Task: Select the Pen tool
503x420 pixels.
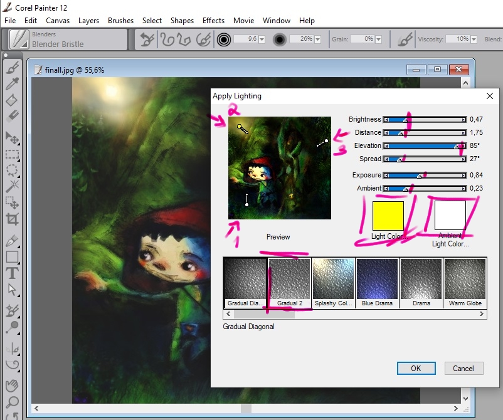Action: click(12, 241)
